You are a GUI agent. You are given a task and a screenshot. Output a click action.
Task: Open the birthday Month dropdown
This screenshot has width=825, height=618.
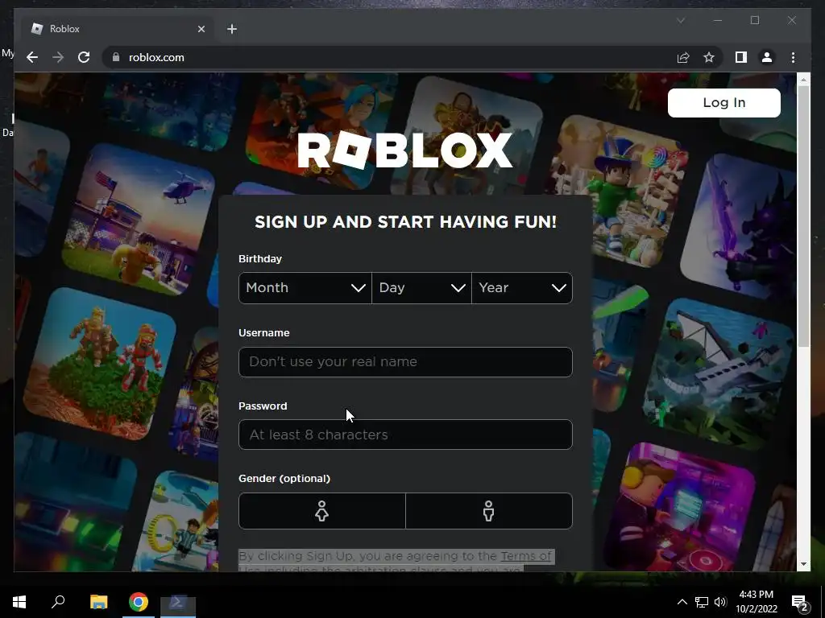click(305, 288)
